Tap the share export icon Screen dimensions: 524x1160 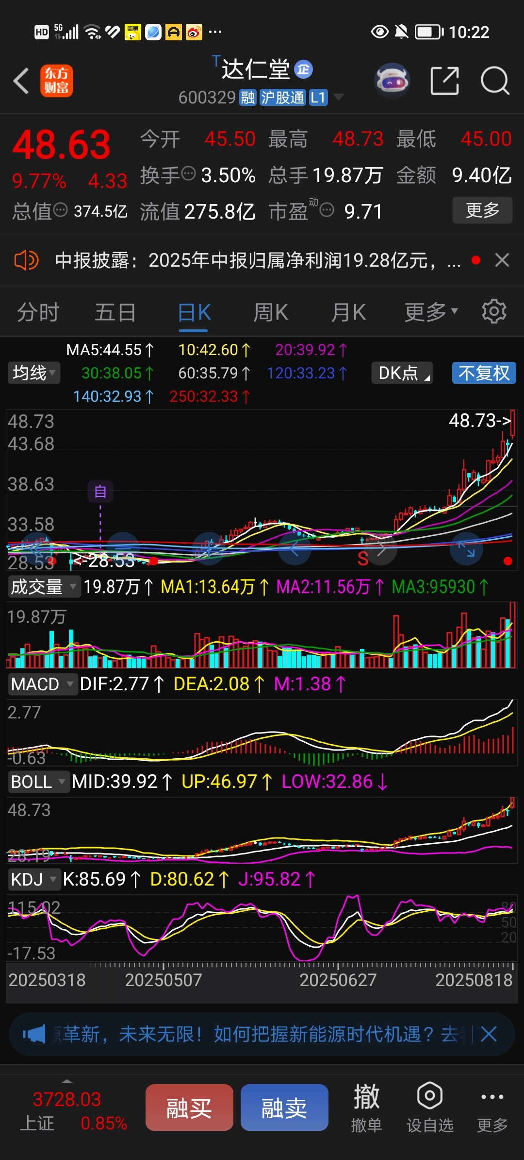tap(445, 80)
